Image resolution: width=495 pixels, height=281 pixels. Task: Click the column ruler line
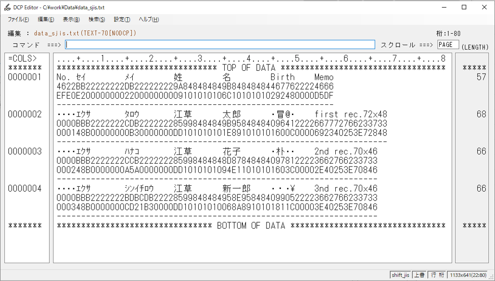point(251,58)
